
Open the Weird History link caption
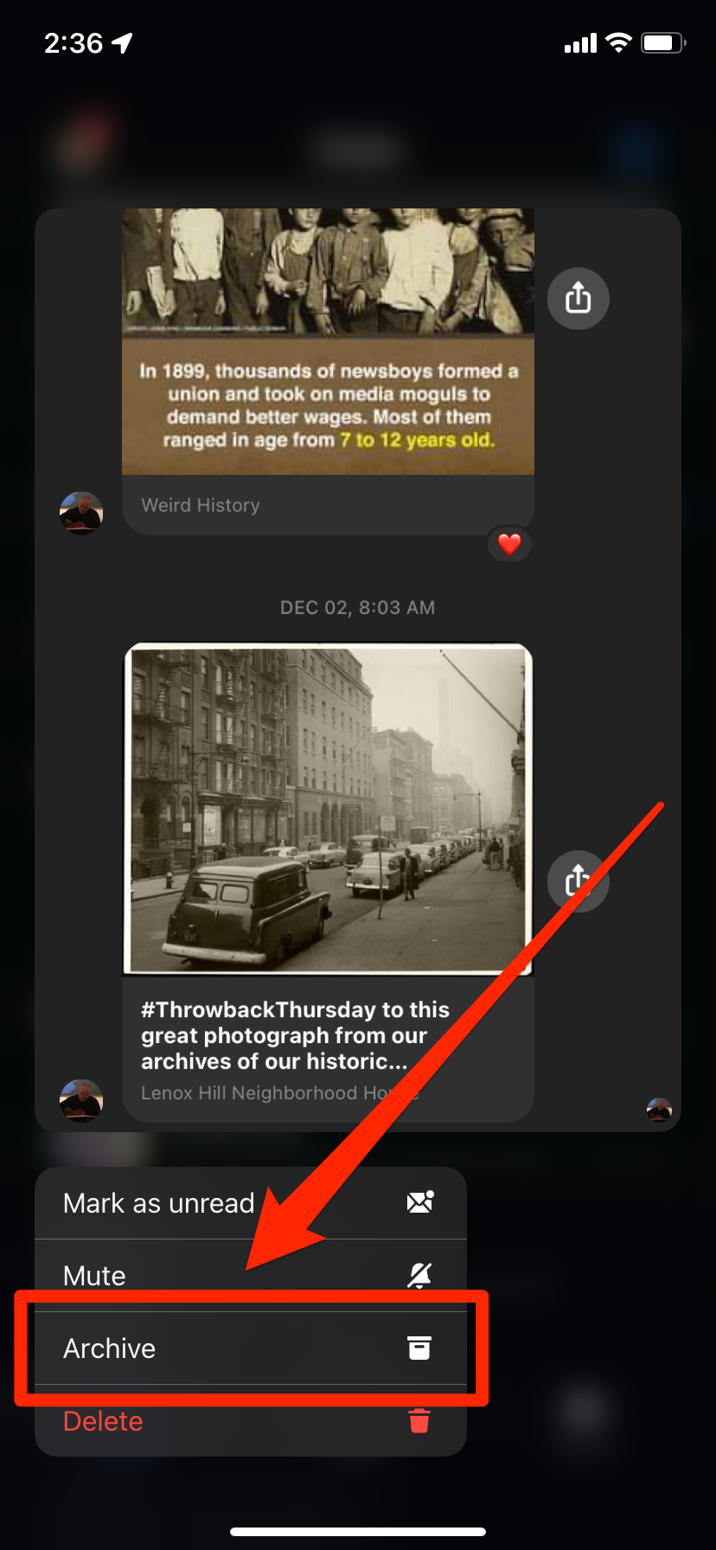[x=201, y=505]
